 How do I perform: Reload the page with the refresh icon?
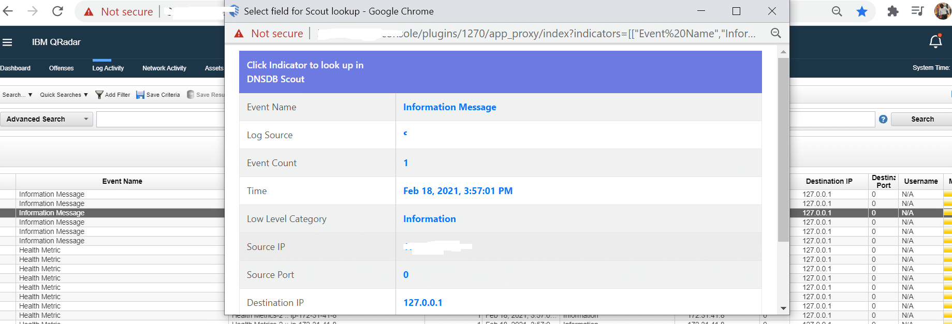coord(57,11)
